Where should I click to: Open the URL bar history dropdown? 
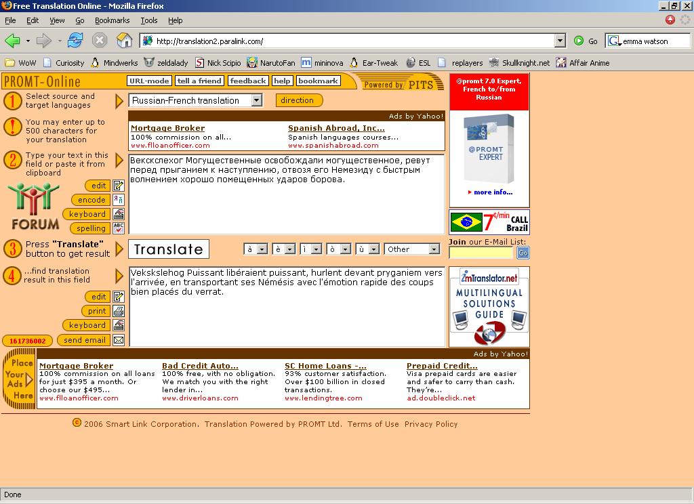[559, 41]
